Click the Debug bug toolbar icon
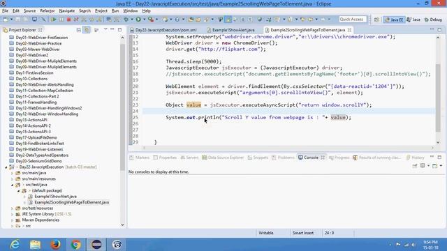 126,20
